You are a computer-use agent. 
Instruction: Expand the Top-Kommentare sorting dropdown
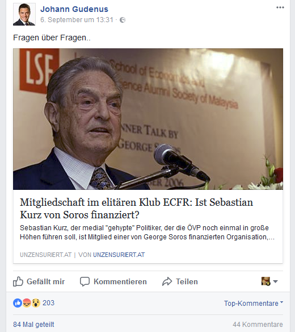[254, 303]
